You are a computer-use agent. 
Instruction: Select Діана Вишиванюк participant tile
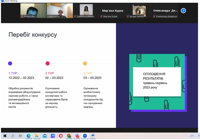click(86, 11)
